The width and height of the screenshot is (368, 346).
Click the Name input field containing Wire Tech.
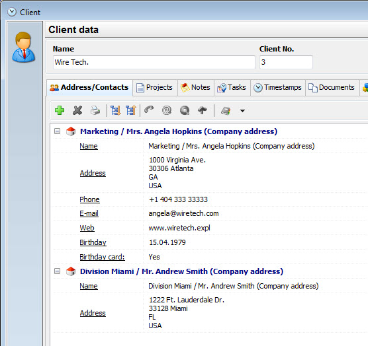click(154, 62)
